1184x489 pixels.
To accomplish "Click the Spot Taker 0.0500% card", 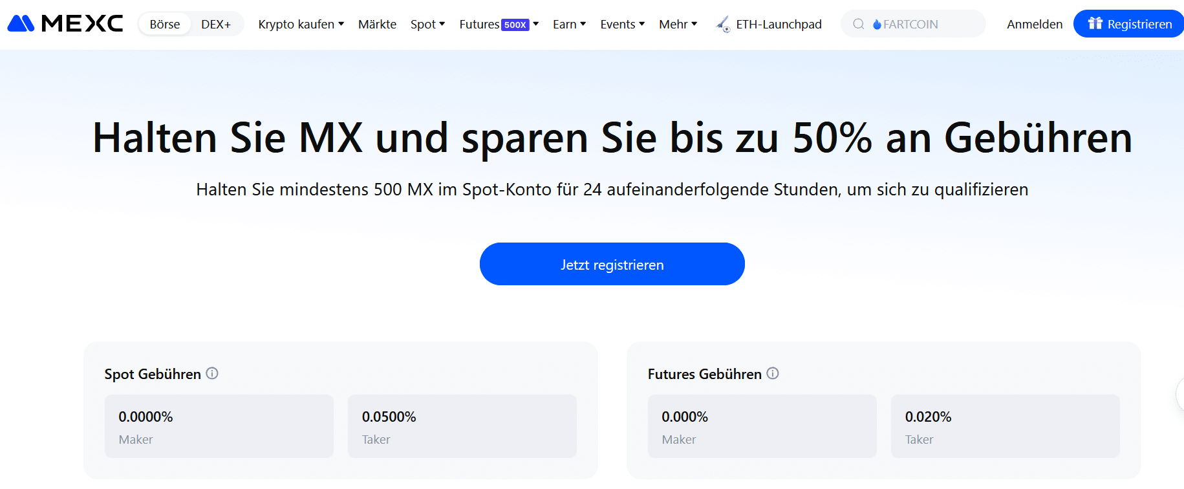I will pyautogui.click(x=462, y=426).
